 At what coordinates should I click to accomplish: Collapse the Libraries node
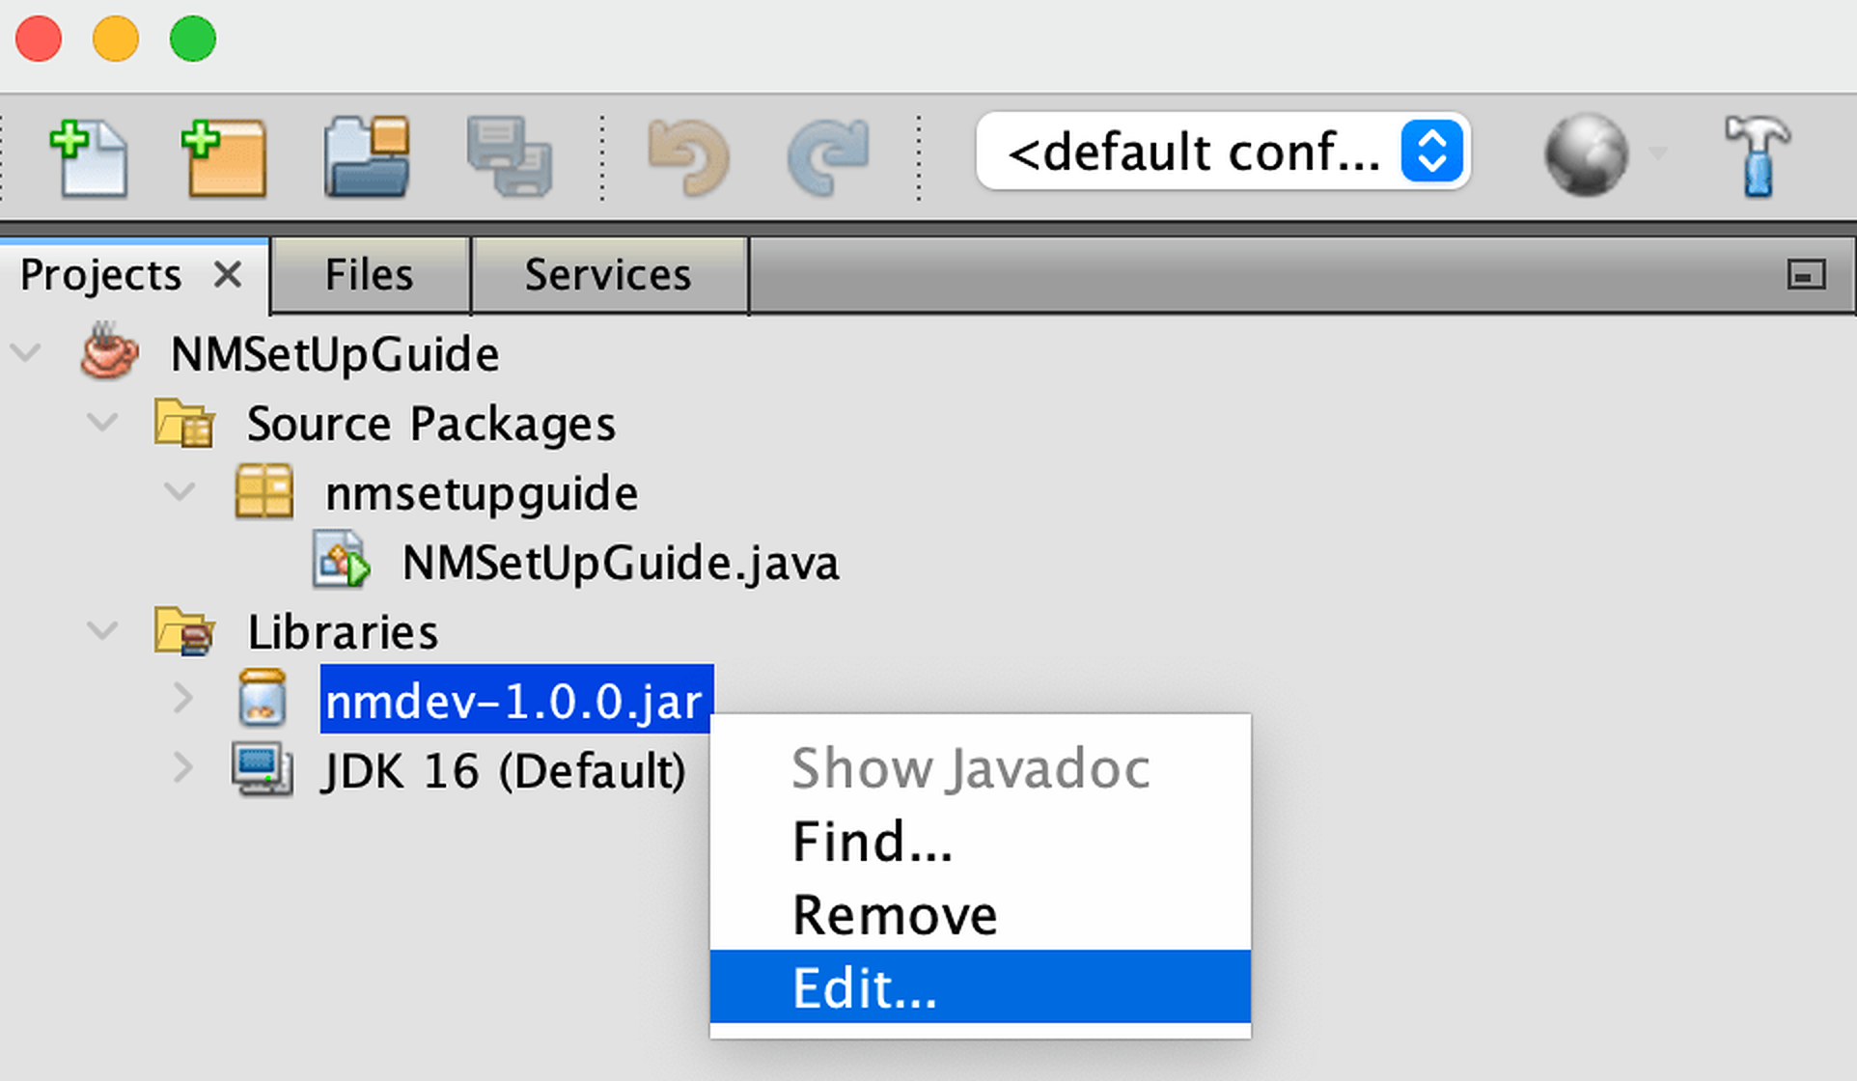[x=102, y=631]
